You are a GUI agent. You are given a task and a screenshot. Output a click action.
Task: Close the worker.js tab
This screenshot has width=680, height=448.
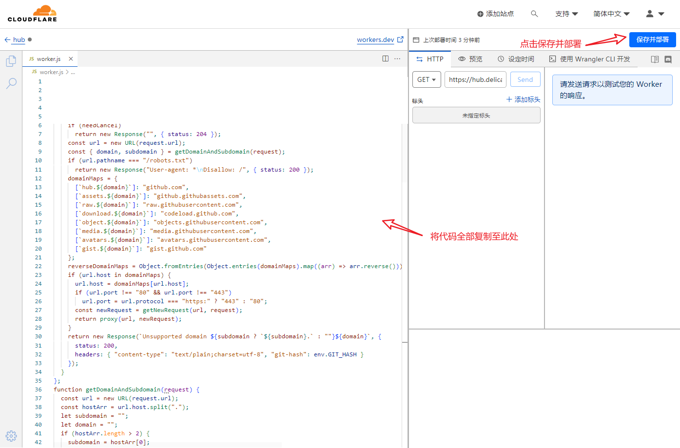(x=71, y=58)
